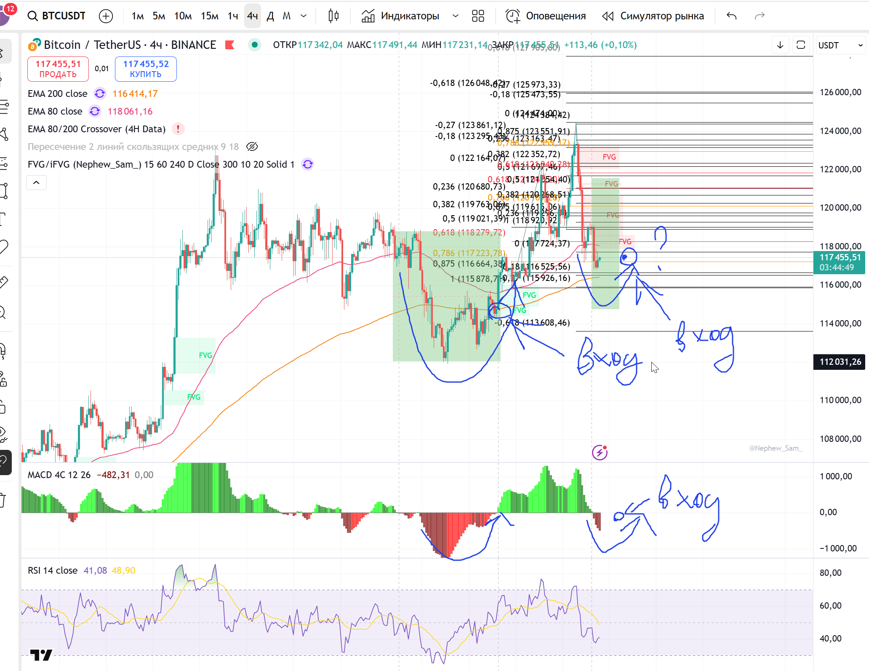This screenshot has height=671, width=869.
Task: Click the КУПИТЬ buy button at 117 455,52
Action: point(146,69)
